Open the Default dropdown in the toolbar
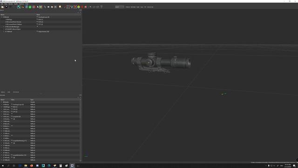This screenshot has height=168, width=298. [120, 7]
